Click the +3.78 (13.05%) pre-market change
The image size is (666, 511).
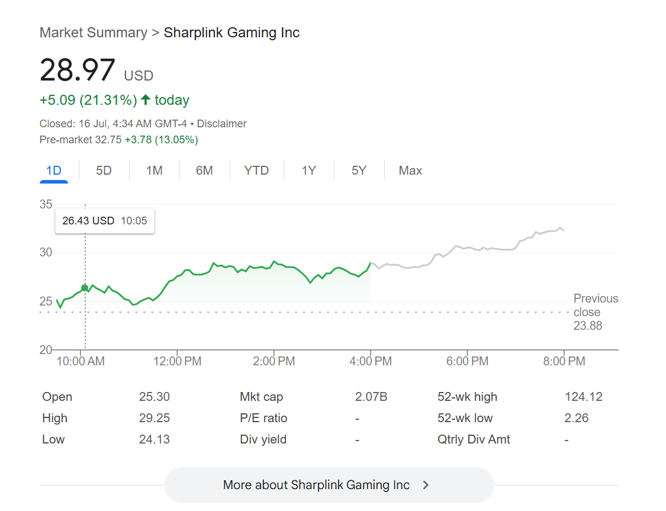(162, 140)
